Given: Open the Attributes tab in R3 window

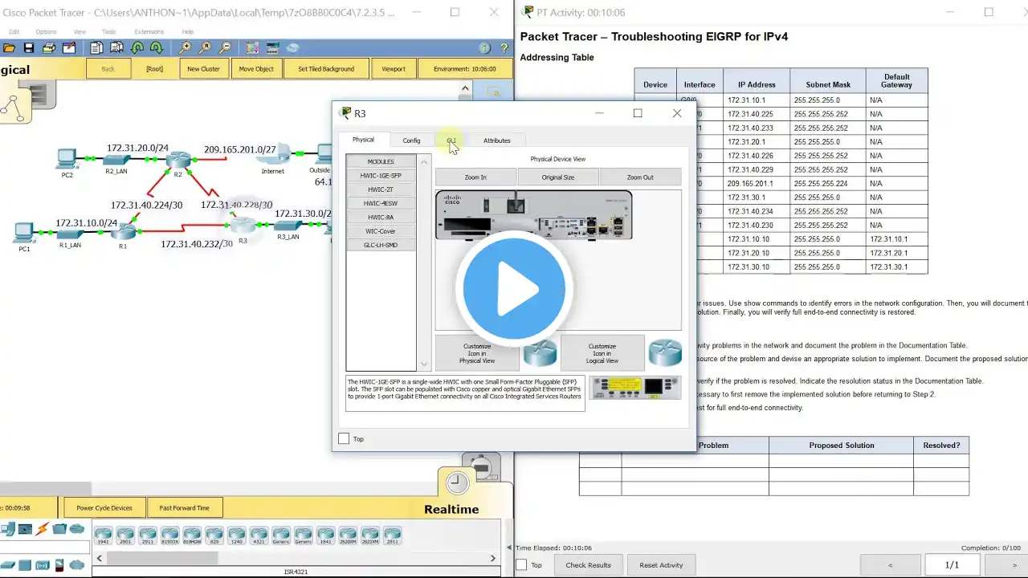Looking at the screenshot, I should click(x=496, y=140).
